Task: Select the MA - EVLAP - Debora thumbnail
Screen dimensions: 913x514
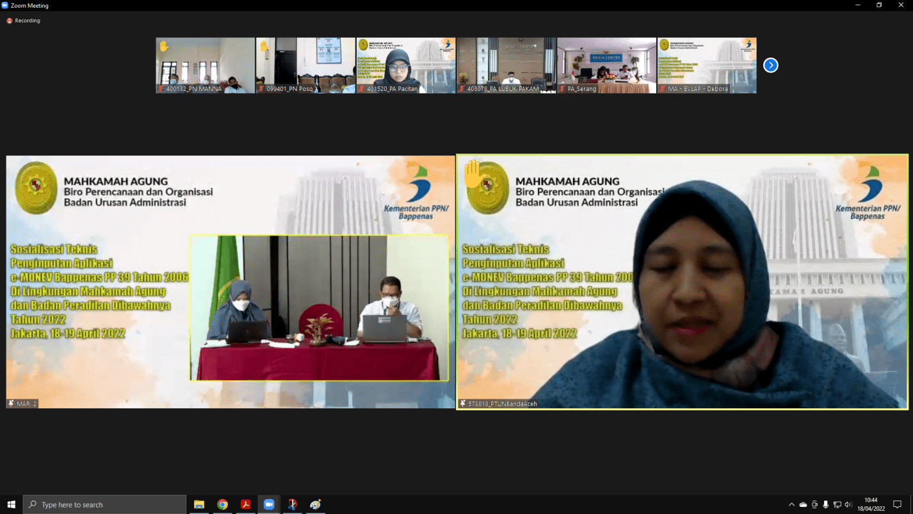Action: coord(706,65)
